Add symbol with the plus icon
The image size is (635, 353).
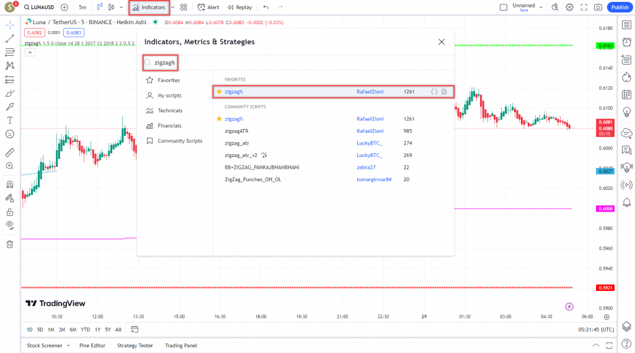click(64, 7)
